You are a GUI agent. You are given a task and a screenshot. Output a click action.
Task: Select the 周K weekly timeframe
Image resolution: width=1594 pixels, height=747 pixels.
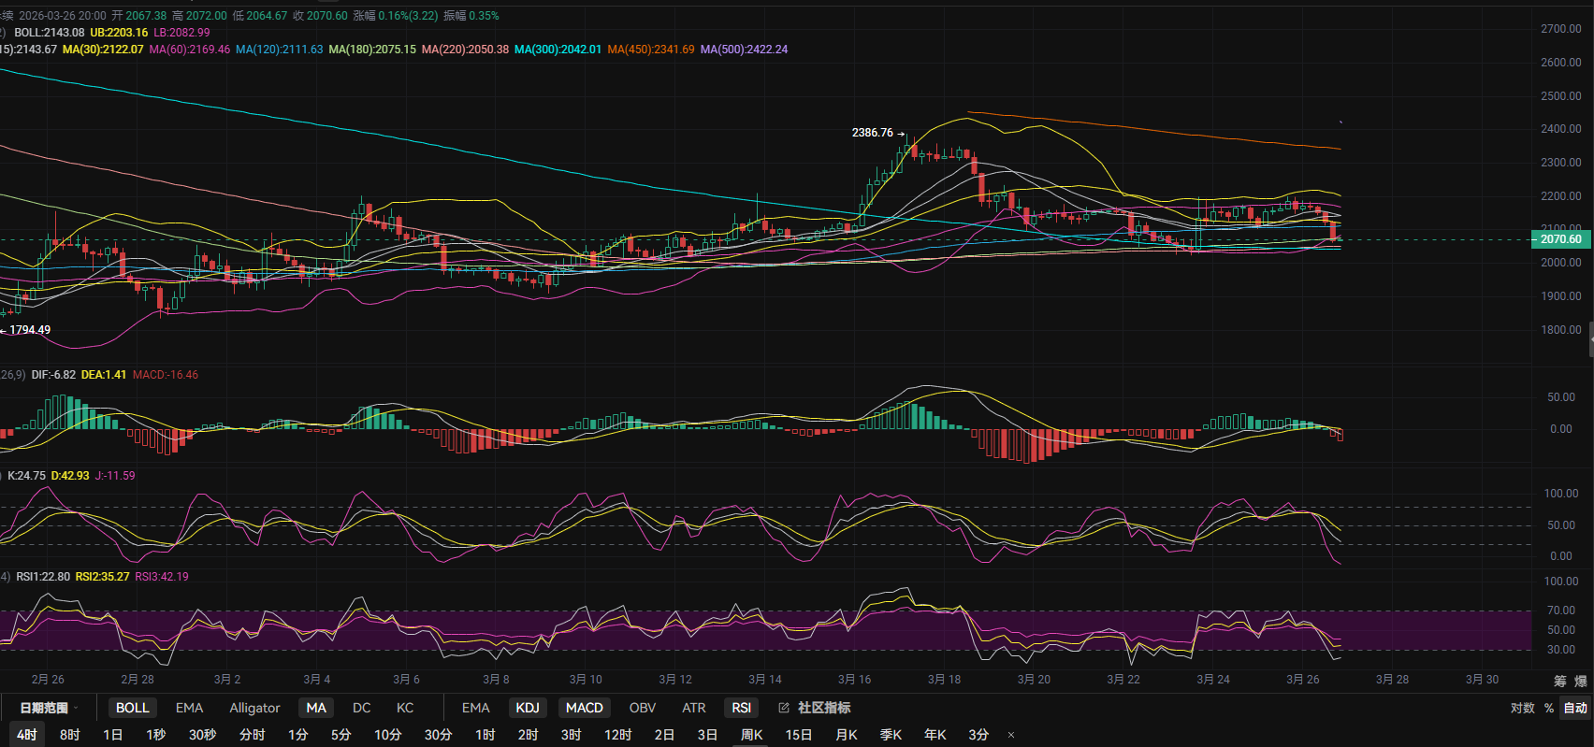[751, 735]
